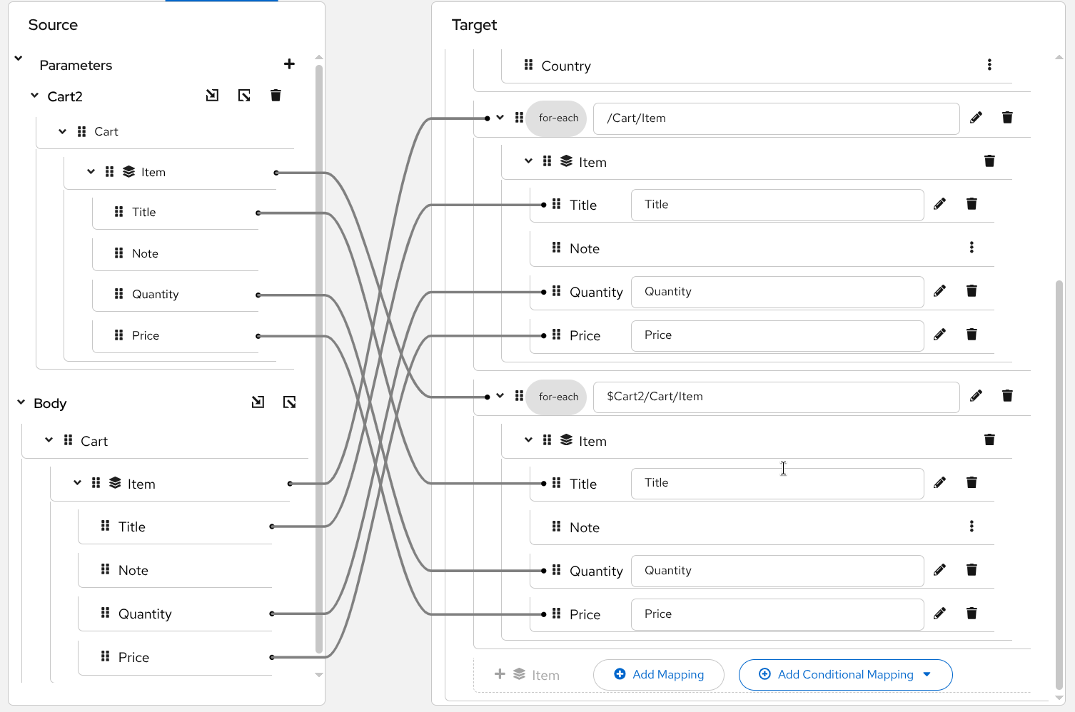Click the detach schema icon for Body

[x=289, y=402]
